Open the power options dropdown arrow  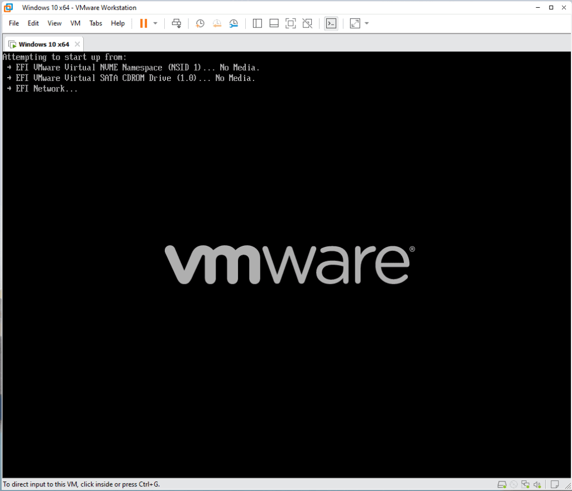pyautogui.click(x=155, y=23)
